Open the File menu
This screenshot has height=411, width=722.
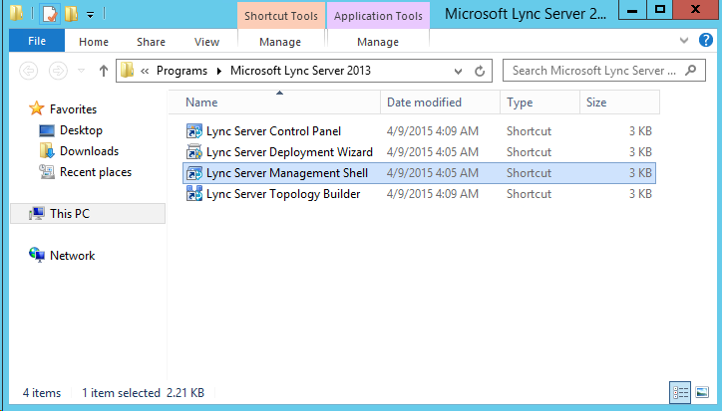pos(37,41)
